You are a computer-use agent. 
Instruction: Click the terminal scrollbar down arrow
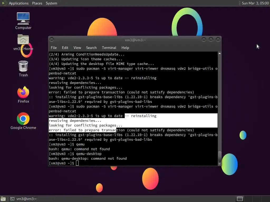click(x=220, y=164)
